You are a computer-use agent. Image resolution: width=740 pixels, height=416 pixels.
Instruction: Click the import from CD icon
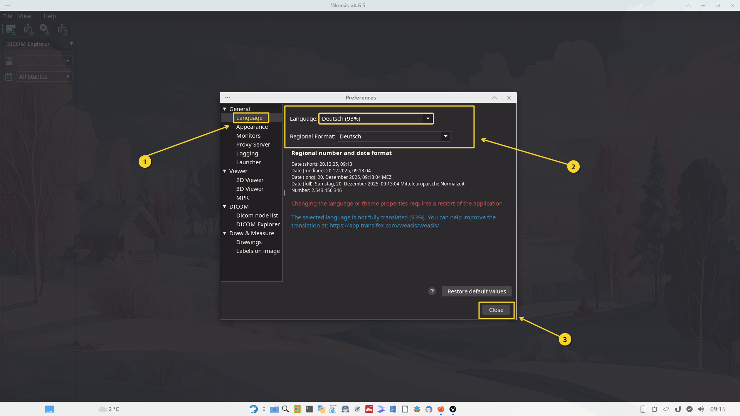45,29
